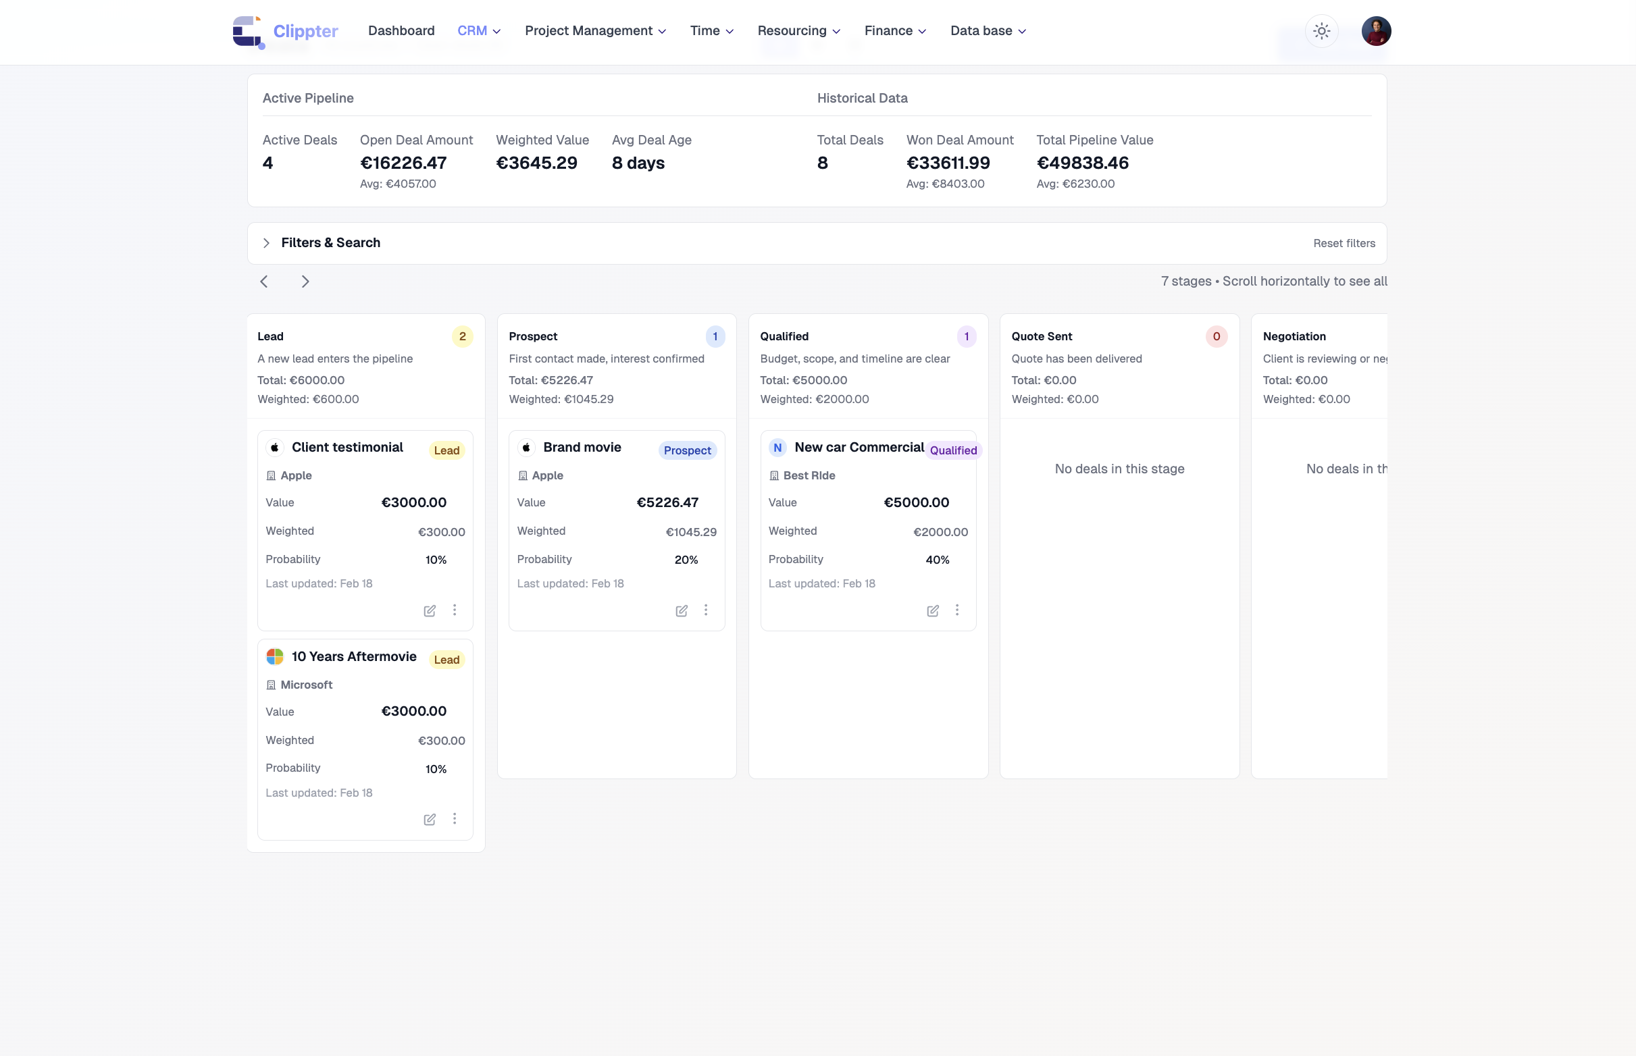Open three-dot menu on Brand movie card
Viewport: 1636px width, 1056px height.
pos(705,610)
